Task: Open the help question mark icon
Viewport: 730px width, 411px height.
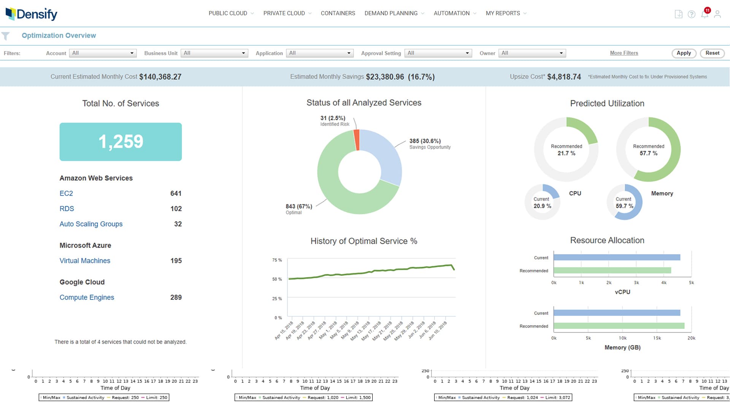Action: tap(692, 14)
